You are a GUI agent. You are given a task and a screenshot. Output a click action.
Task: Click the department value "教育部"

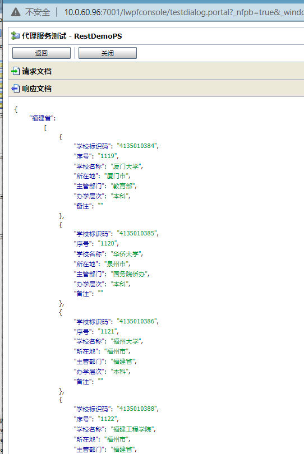(x=123, y=186)
